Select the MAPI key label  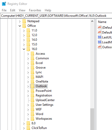coord(39,77)
